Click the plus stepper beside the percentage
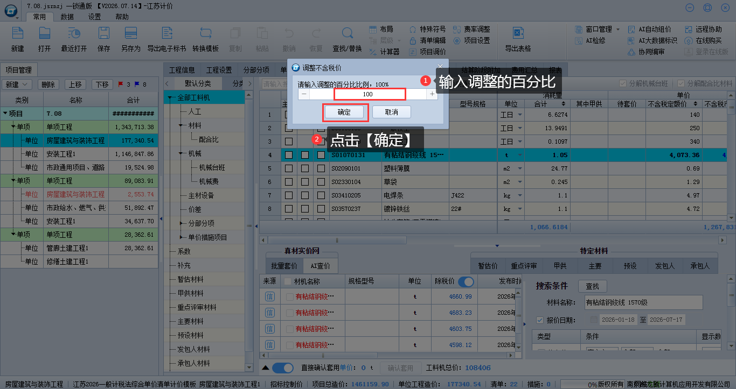Image resolution: width=736 pixels, height=389 pixels. click(x=432, y=94)
